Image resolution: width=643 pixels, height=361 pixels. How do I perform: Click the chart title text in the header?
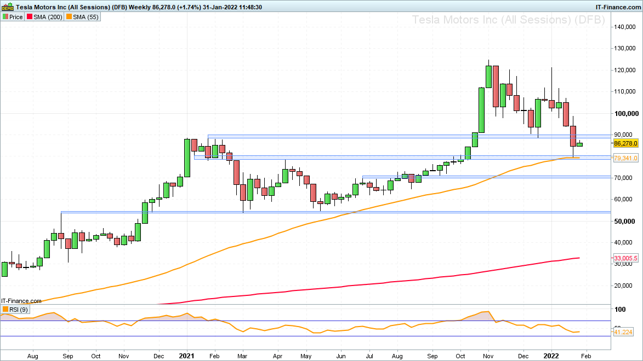click(139, 7)
